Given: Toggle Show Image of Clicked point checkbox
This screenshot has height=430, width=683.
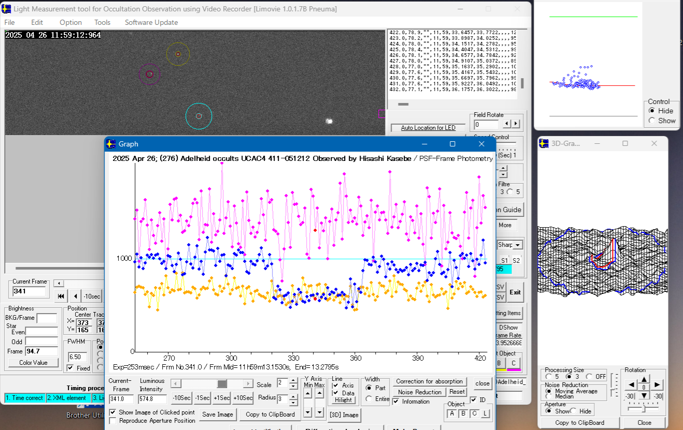Looking at the screenshot, I should tap(113, 412).
